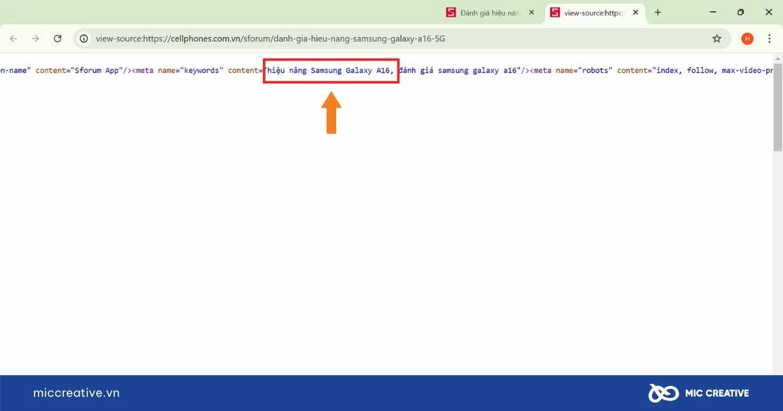Click the "index, follow, max-video-pr" content text
The height and width of the screenshot is (411, 783).
[x=713, y=70]
